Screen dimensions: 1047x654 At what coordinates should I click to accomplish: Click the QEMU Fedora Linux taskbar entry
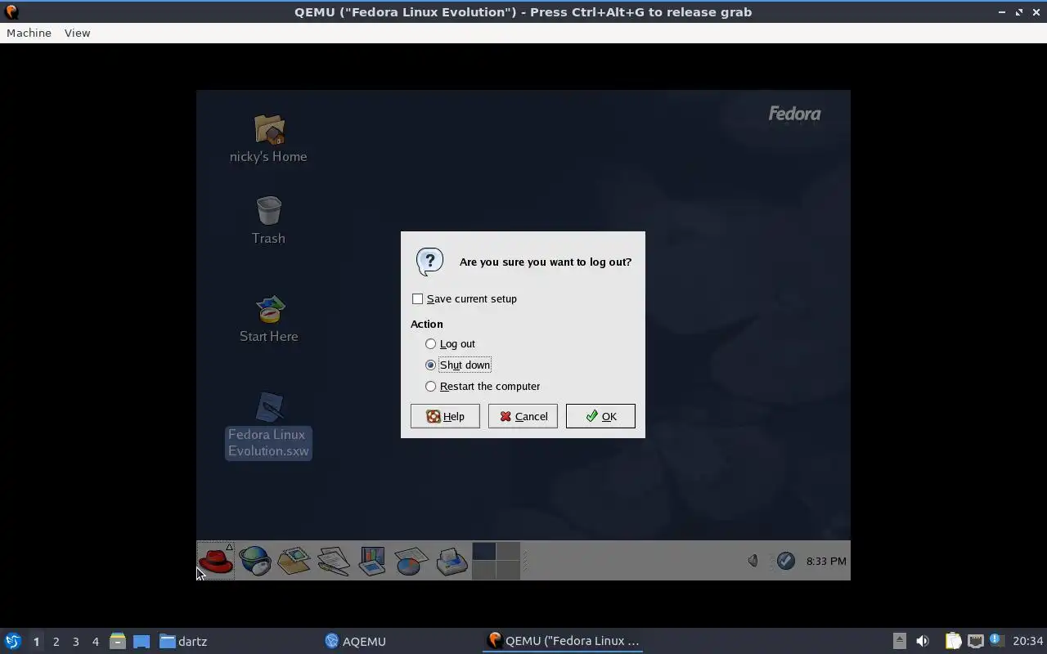[x=563, y=641]
